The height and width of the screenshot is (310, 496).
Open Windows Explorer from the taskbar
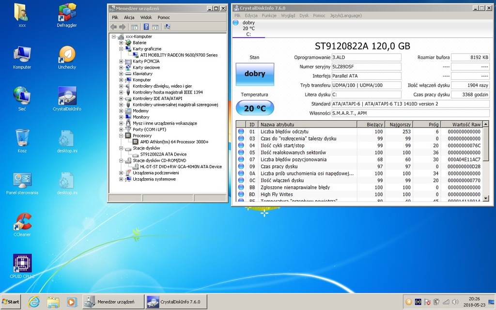click(x=53, y=302)
